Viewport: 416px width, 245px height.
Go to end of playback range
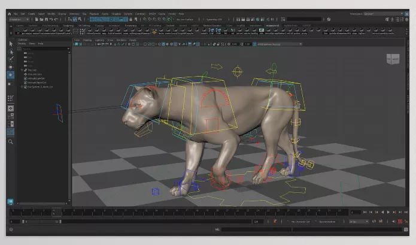coord(406,212)
